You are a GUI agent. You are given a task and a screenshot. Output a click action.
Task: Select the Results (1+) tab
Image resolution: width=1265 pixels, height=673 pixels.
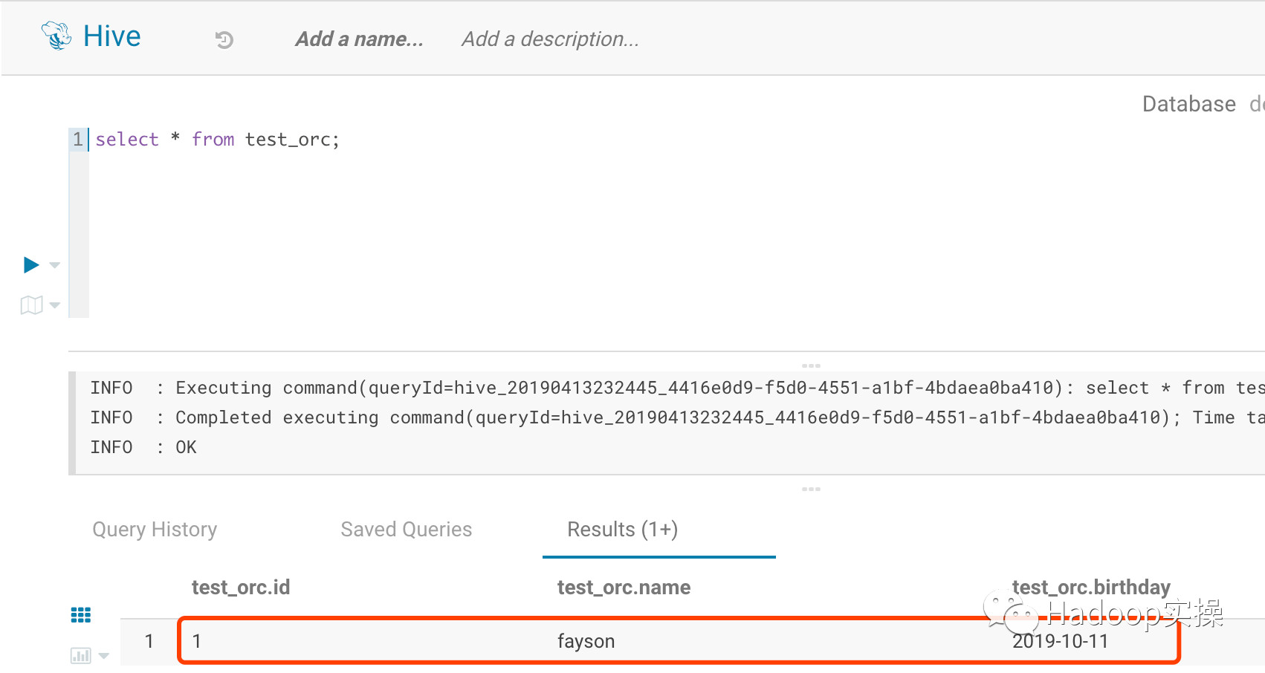(622, 529)
